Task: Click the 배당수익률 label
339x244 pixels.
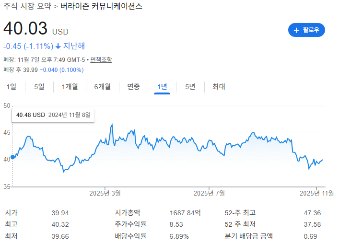Action: pyautogui.click(x=130, y=236)
